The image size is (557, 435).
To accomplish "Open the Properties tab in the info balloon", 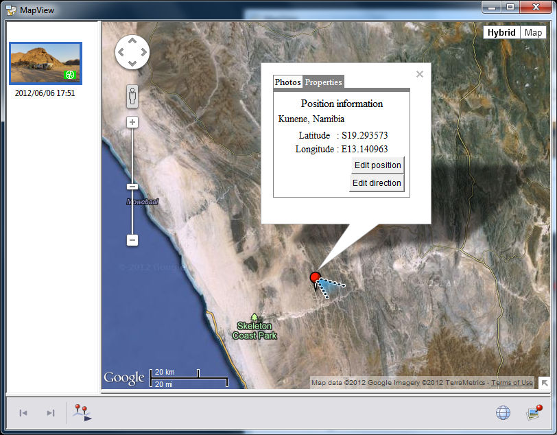I will (x=323, y=82).
